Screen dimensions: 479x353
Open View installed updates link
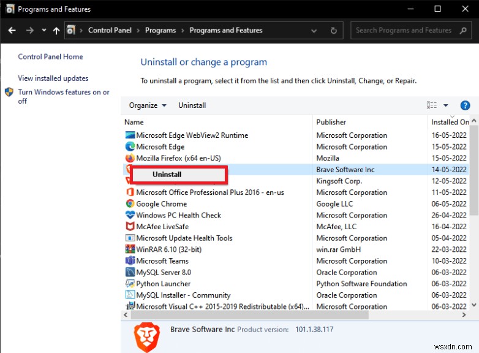point(53,78)
